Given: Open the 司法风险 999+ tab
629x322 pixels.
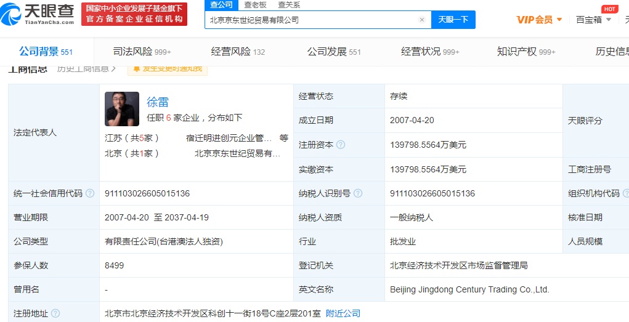Looking at the screenshot, I should point(142,52).
